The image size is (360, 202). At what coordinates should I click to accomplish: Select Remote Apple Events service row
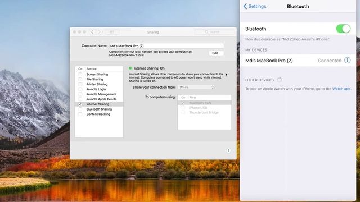point(99,99)
